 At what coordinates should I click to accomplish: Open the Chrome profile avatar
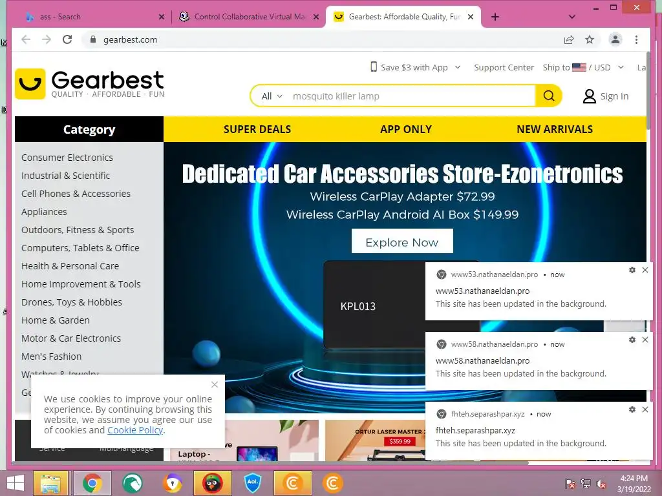tap(615, 39)
